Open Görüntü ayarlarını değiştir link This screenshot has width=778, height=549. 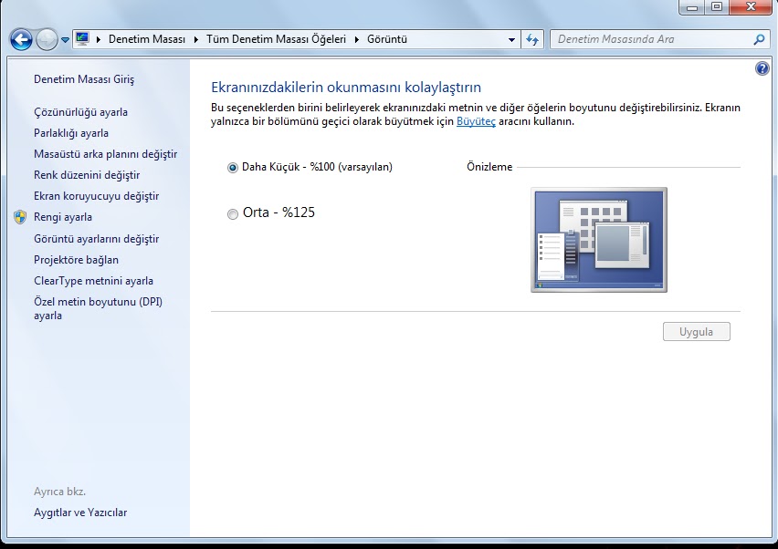96,239
